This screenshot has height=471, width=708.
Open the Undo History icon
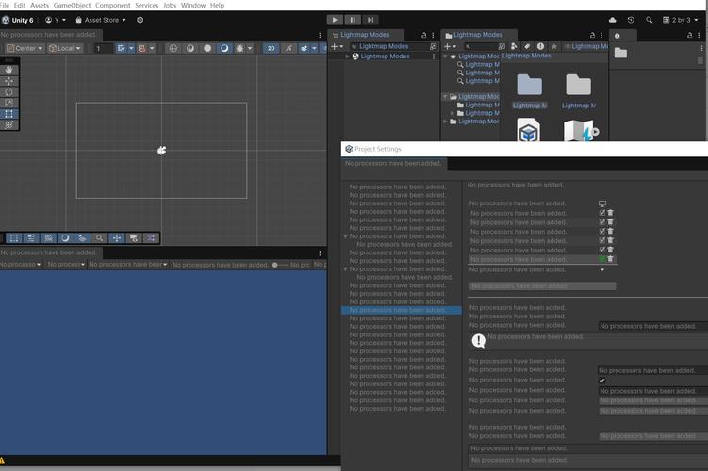[631, 20]
